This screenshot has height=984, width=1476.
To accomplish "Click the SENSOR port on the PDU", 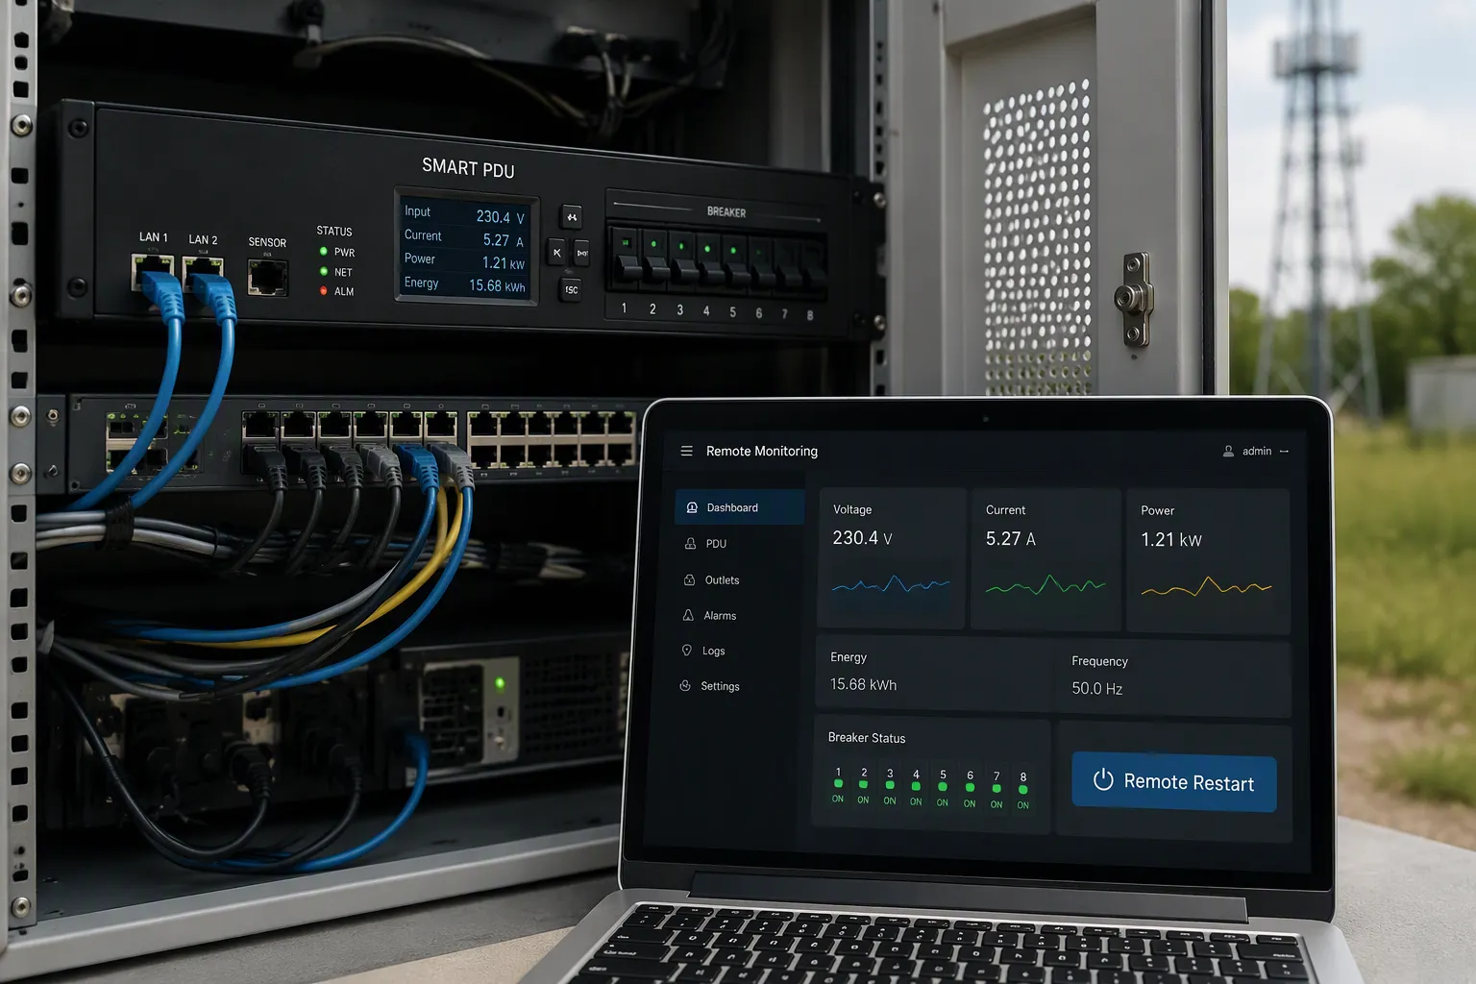I will 267,278.
